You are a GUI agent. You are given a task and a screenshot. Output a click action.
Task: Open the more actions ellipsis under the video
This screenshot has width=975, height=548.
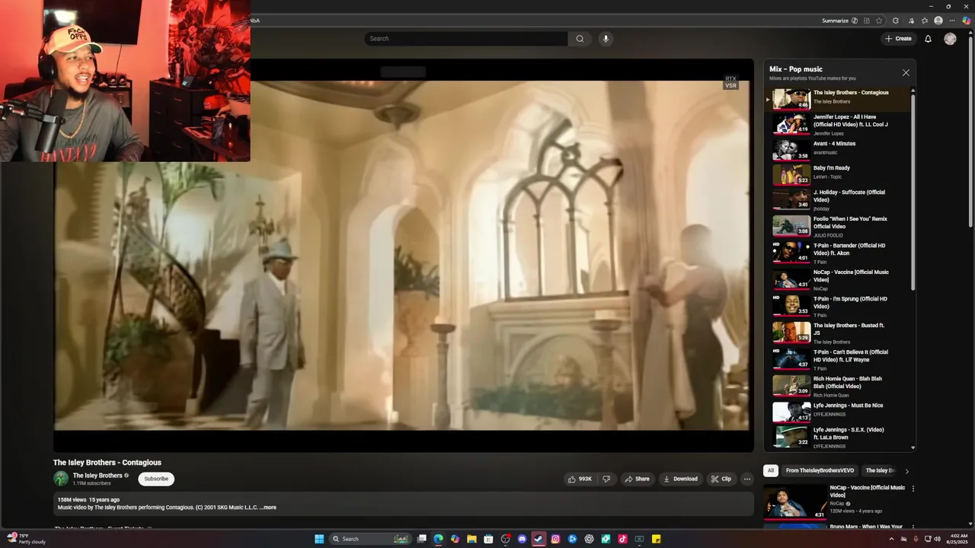747,479
